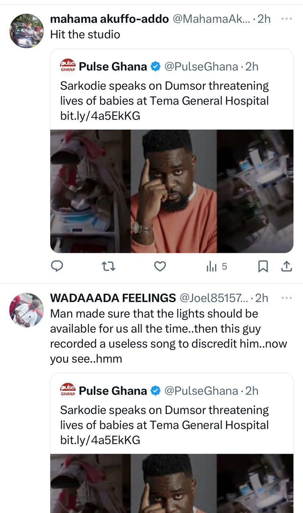Open WADAAADA FEELINGS display name

[x=113, y=298]
